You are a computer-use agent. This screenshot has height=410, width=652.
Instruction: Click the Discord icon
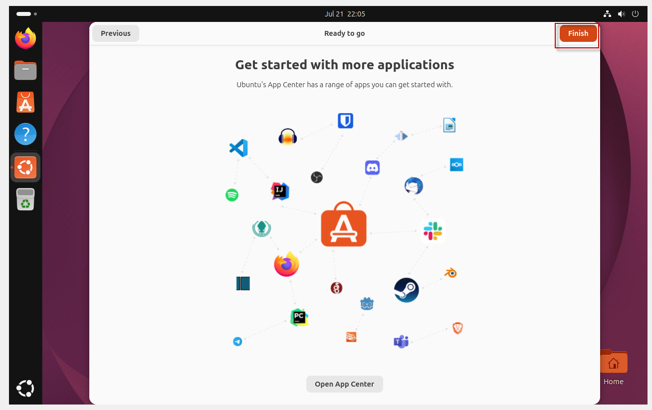[x=373, y=167]
